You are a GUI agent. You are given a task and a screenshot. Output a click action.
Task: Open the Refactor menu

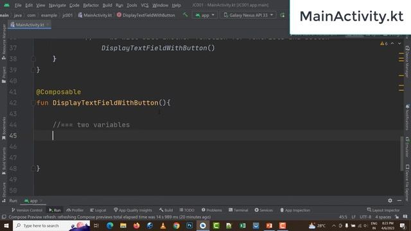tap(91, 5)
